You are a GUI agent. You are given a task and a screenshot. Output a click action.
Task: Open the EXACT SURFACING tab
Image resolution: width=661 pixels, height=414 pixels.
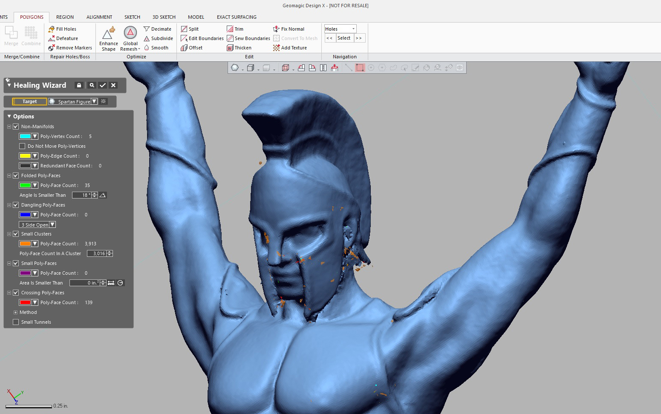tap(237, 17)
